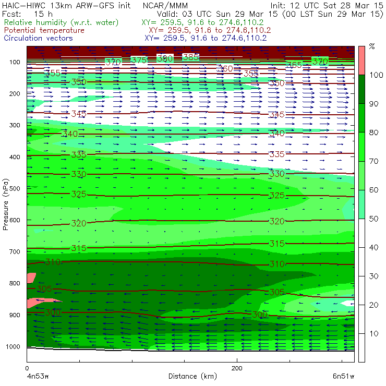Click the 'Pressure (hPa)' axis title
Screen dimensions: 386x386
pyautogui.click(x=5, y=204)
